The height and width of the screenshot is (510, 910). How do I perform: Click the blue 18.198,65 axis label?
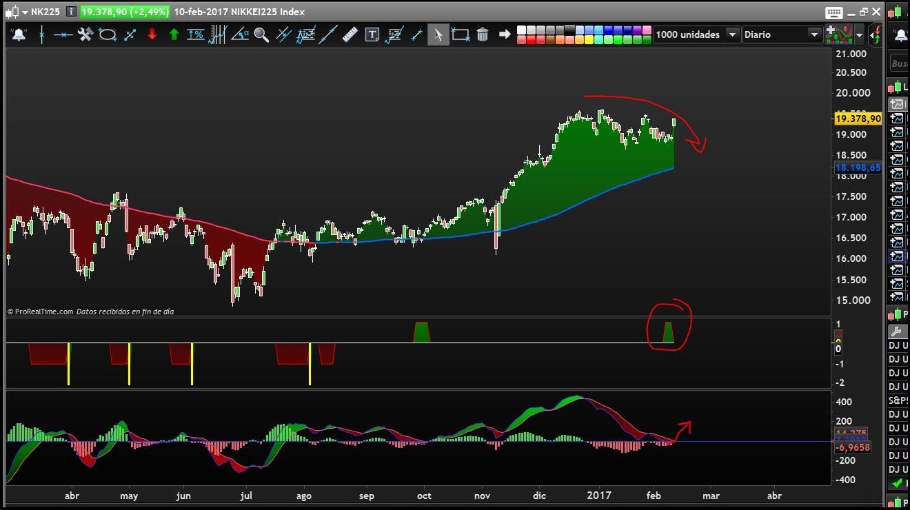pos(858,167)
